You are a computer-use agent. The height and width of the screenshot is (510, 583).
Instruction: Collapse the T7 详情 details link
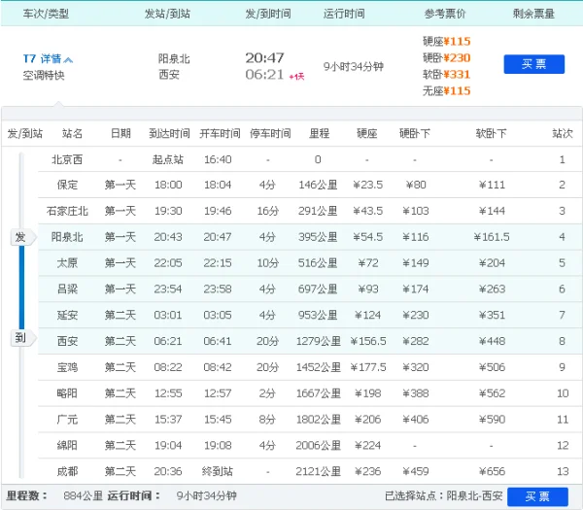pos(48,58)
